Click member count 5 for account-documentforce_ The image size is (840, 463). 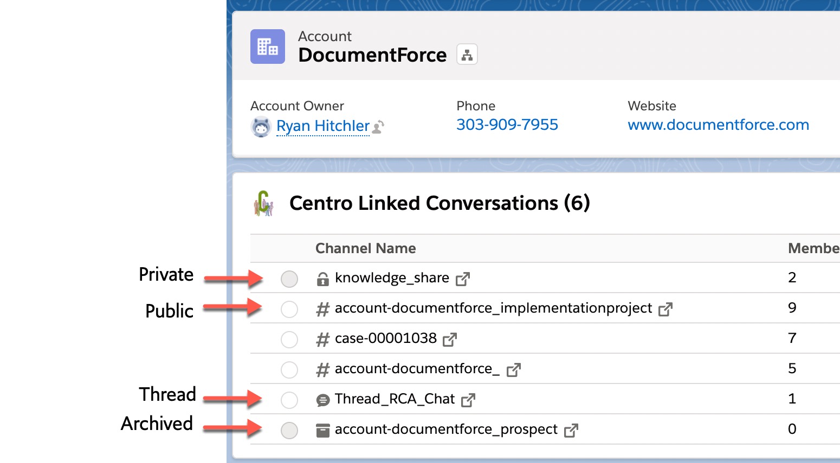792,368
